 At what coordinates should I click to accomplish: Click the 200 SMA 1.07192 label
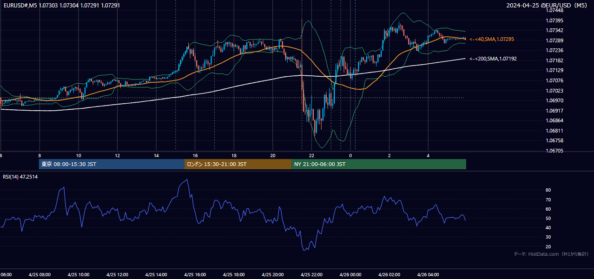click(x=493, y=59)
